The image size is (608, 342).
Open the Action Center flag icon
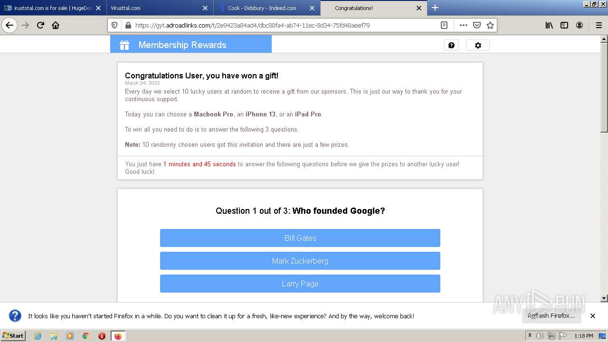563,336
